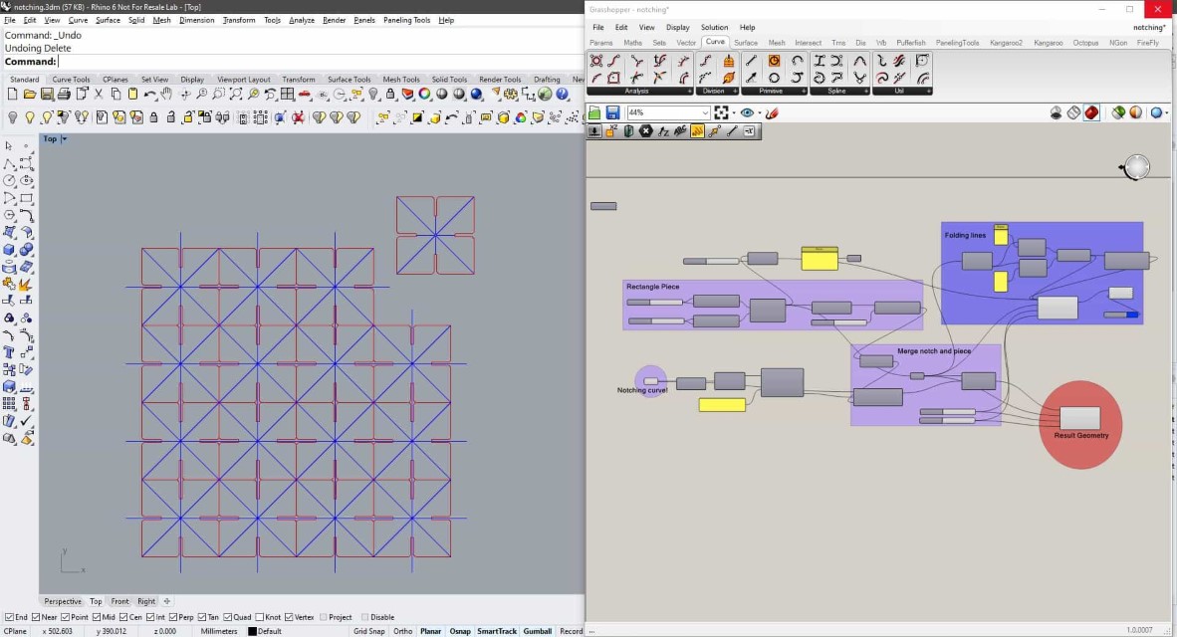Switch to the Curve Tools toolbar tab
The width and height of the screenshot is (1177, 637).
71,79
